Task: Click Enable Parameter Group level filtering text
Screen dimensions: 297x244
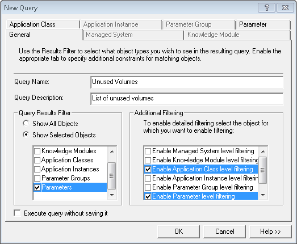Action: [203, 187]
